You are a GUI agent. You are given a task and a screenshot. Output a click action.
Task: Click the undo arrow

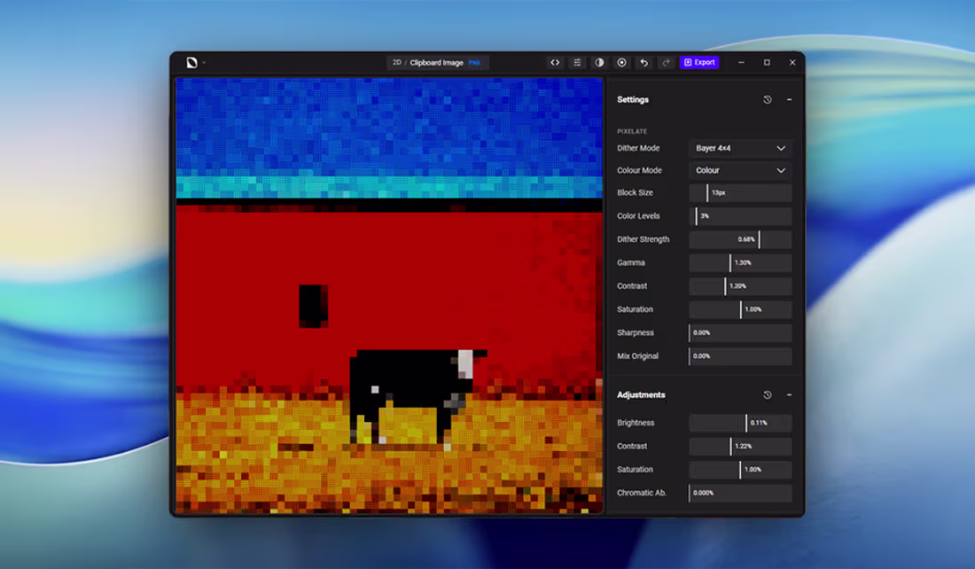coord(644,62)
